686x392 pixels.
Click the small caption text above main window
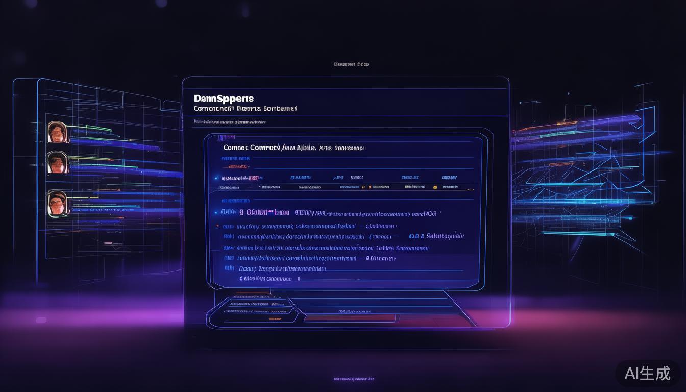[351, 64]
